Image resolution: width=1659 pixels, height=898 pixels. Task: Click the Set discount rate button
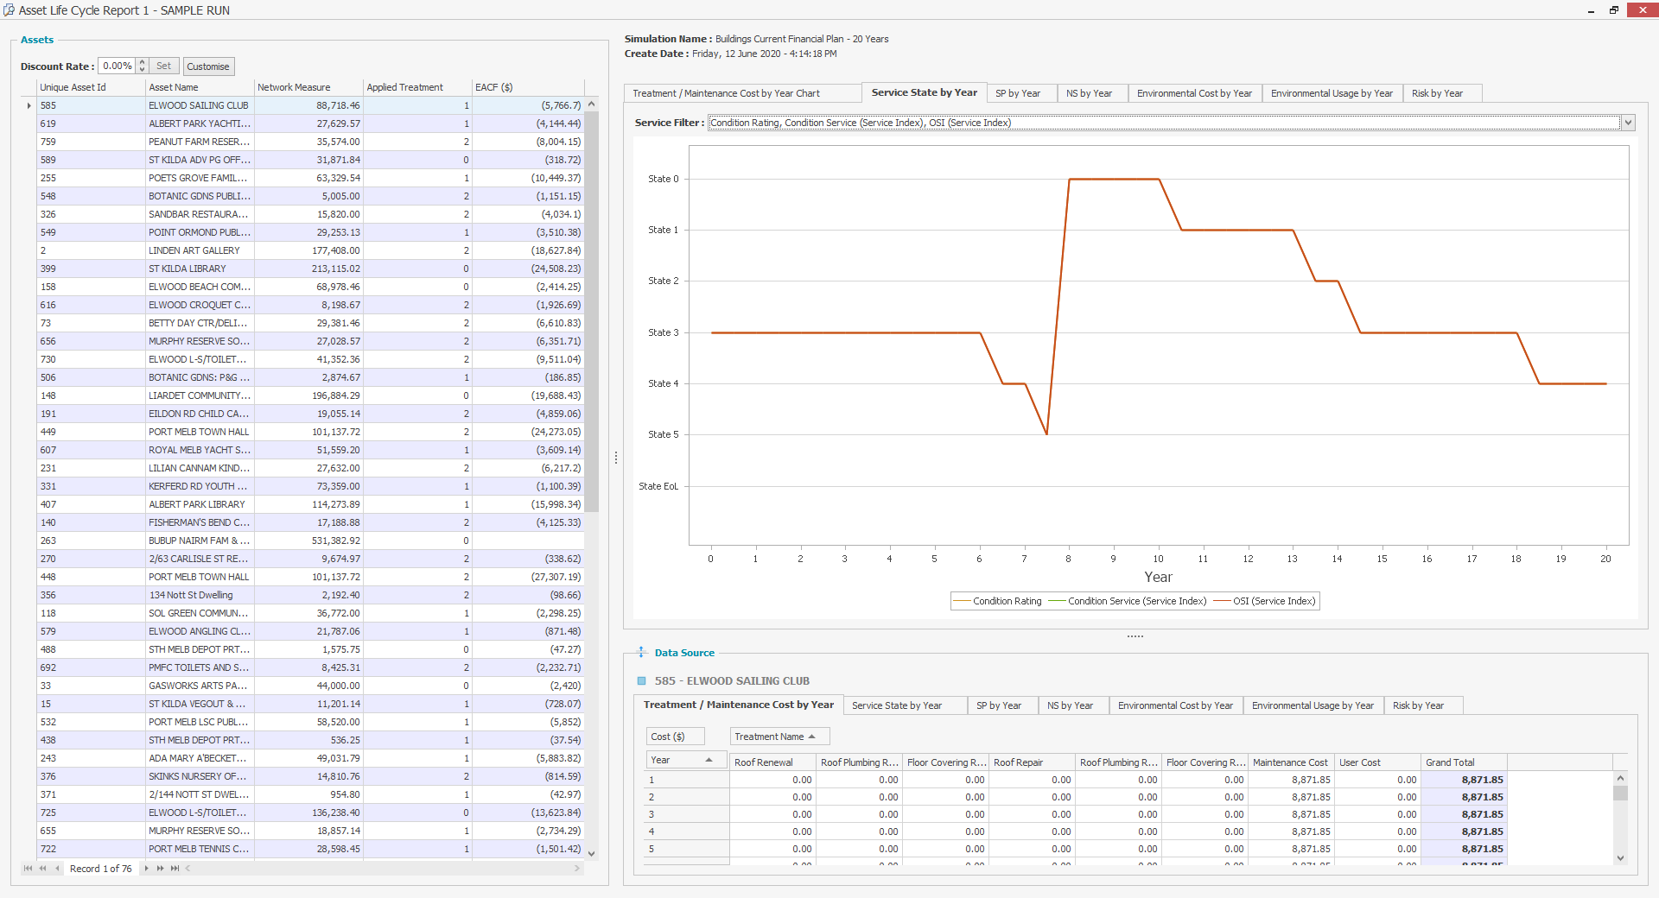pyautogui.click(x=163, y=66)
